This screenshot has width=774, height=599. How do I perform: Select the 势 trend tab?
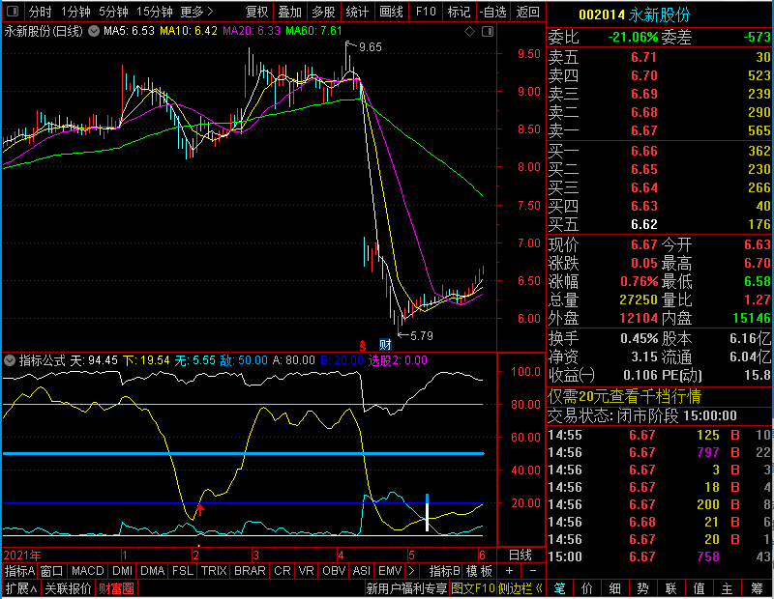pos(642,588)
